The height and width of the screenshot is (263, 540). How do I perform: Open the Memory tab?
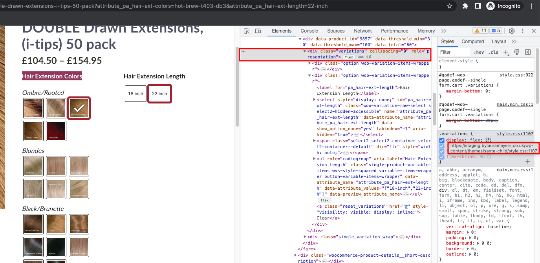coord(426,31)
